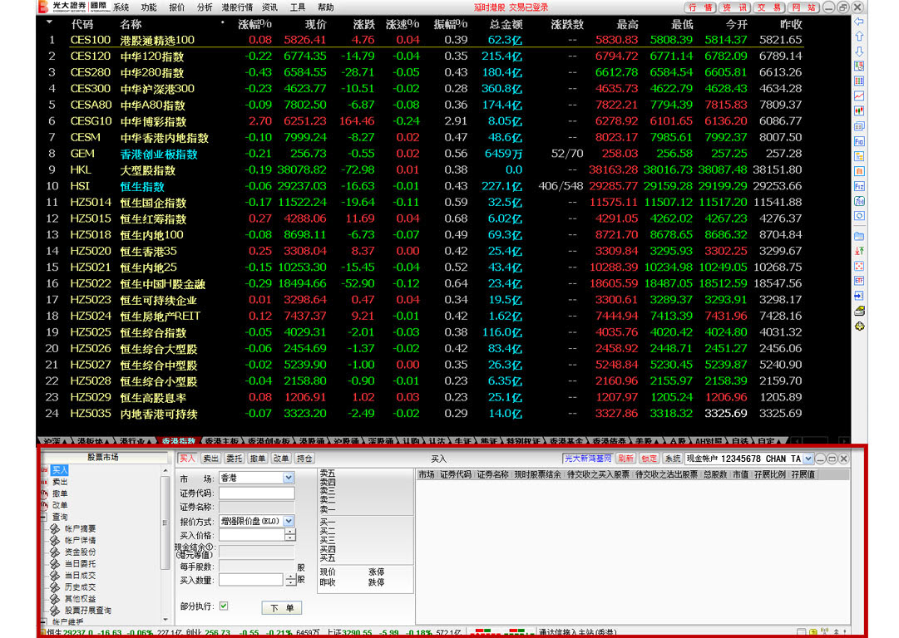Viewport: 899px width, 638px height.
Task: Click the back arrow in right toolbar
Action: coord(859,22)
